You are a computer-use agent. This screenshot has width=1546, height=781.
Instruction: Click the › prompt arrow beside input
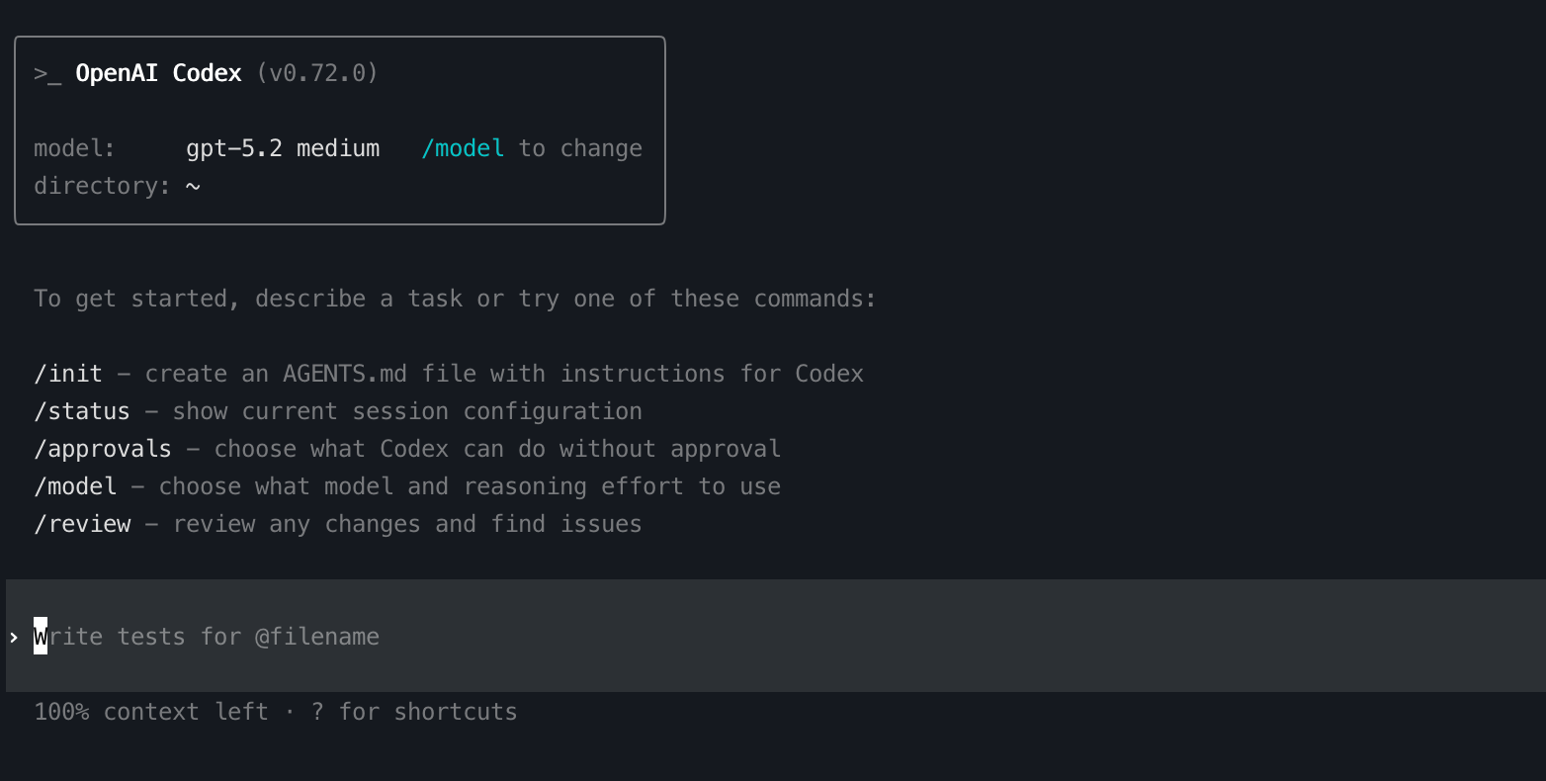[x=14, y=637]
